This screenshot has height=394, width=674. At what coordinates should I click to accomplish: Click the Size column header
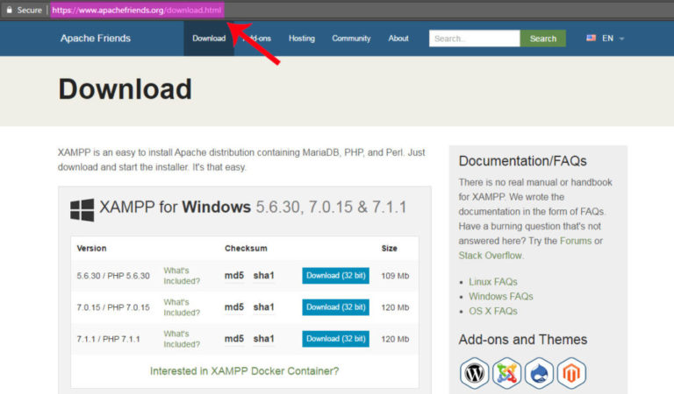(390, 249)
